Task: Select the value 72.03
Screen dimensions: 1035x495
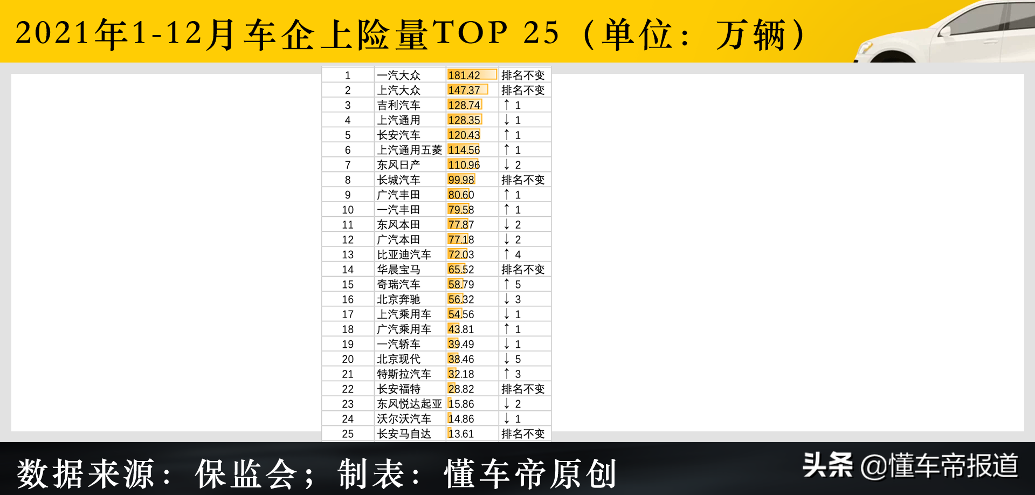Action: 461,255
